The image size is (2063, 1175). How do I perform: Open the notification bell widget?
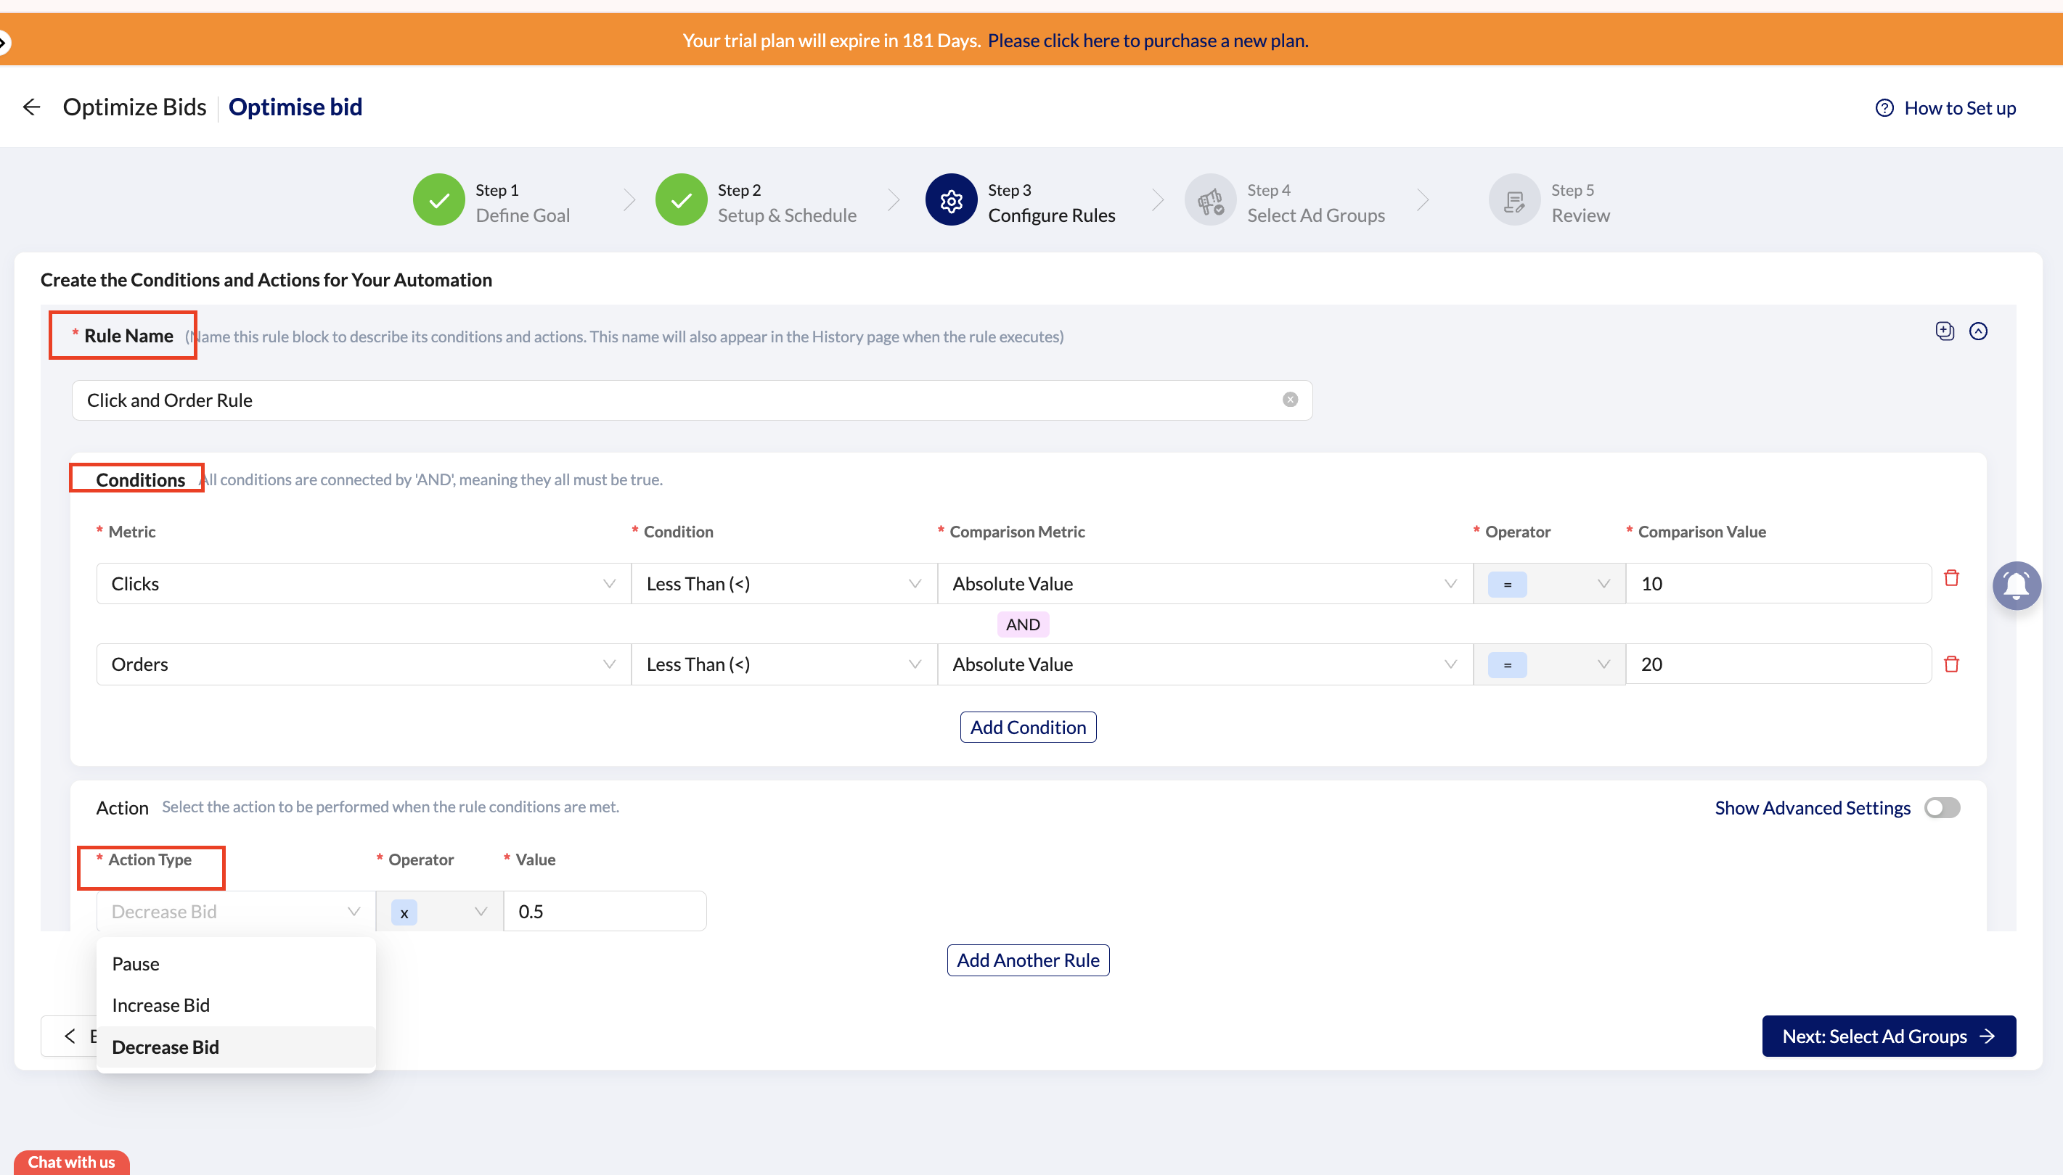(x=2016, y=585)
